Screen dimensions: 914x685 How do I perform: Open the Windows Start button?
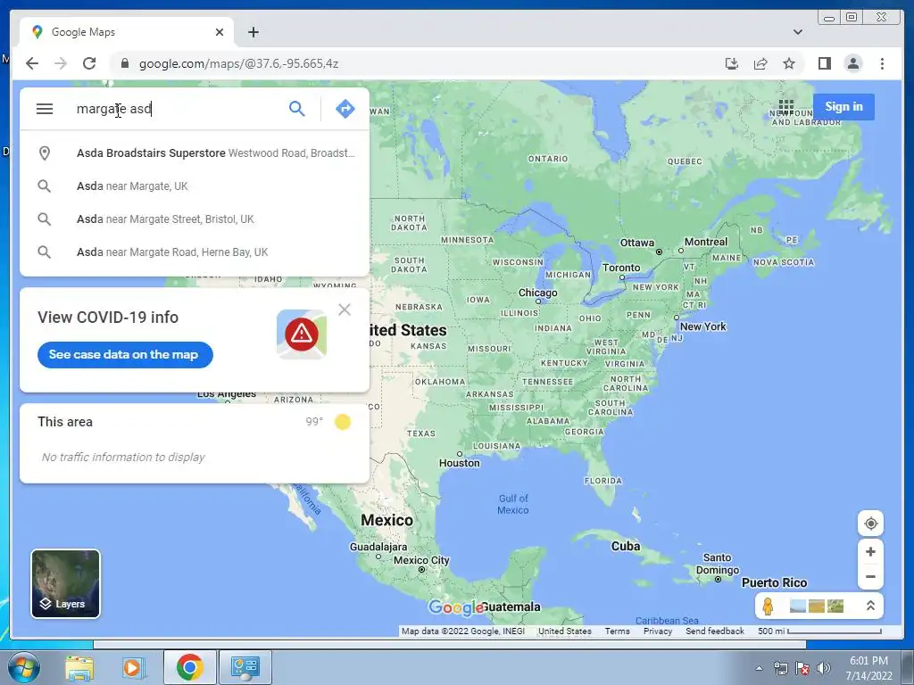click(x=24, y=667)
